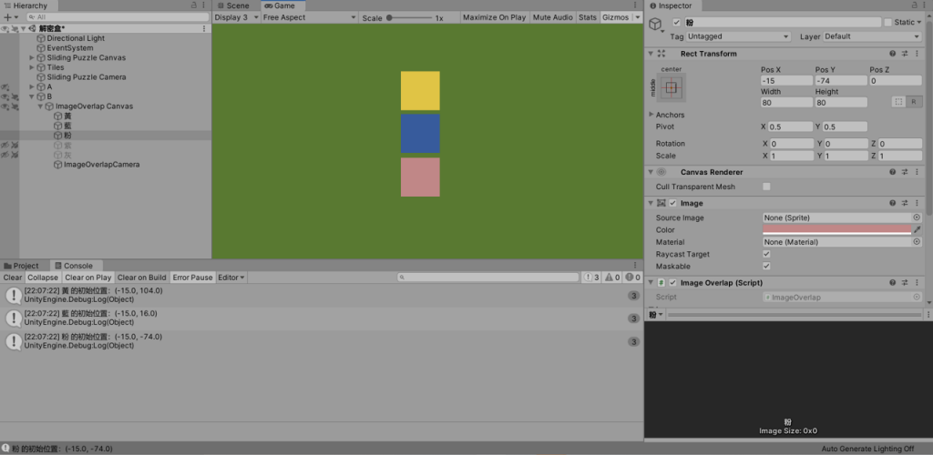The width and height of the screenshot is (933, 455).
Task: Uncheck the Raycast Target checkbox
Action: coord(766,254)
